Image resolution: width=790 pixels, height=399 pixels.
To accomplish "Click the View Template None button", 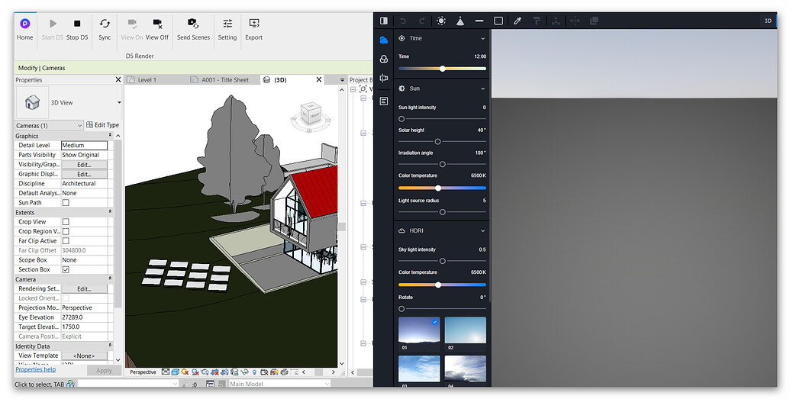I will pos(84,356).
